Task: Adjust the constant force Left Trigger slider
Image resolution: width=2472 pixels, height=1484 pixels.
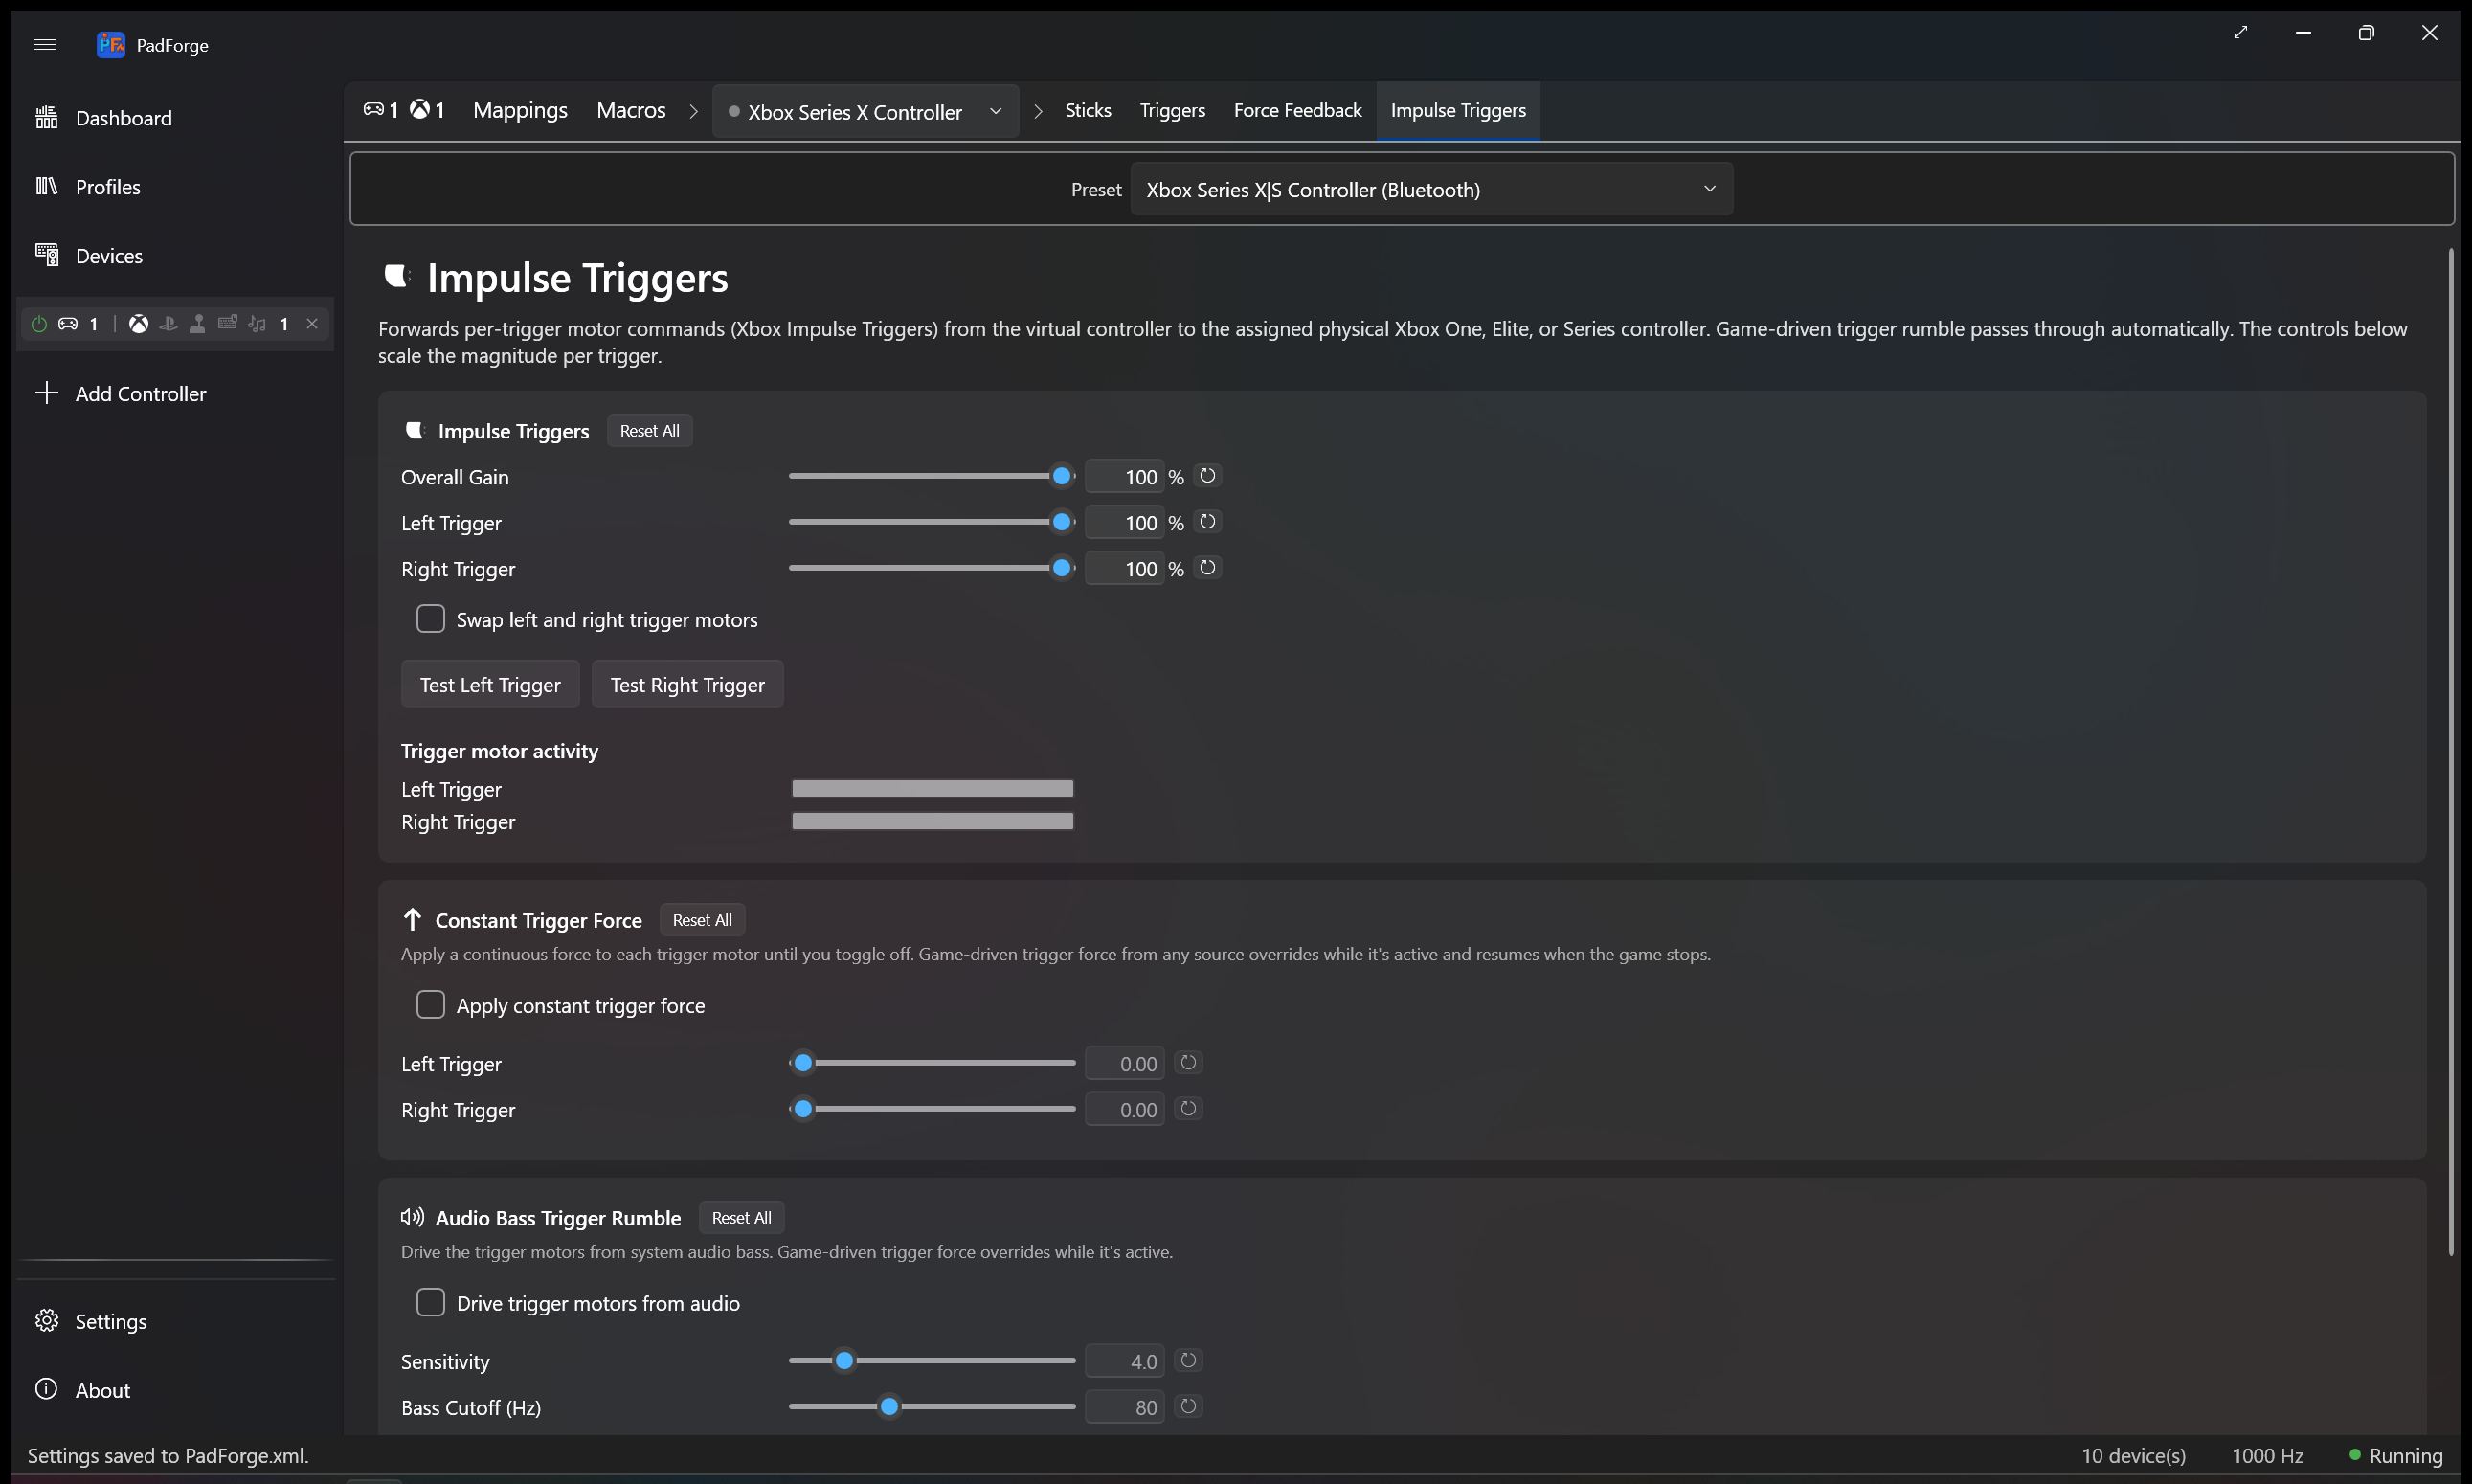Action: click(931, 1063)
